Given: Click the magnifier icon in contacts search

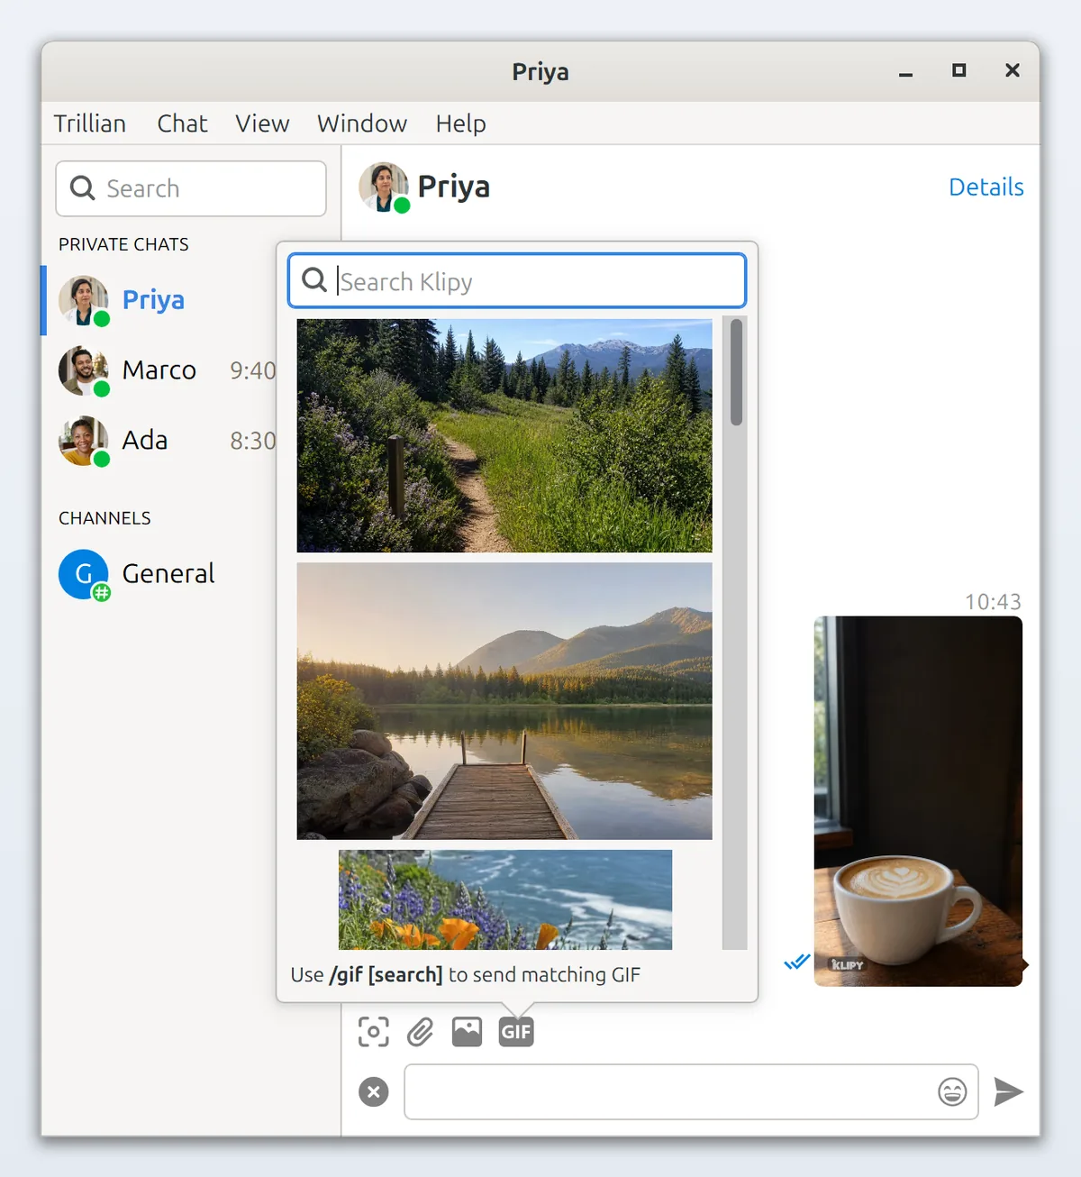Looking at the screenshot, I should (x=83, y=187).
